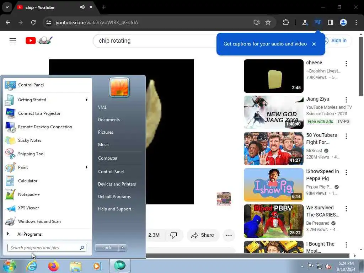
Task: Dislike the video with thumbs down
Action: coord(173,235)
